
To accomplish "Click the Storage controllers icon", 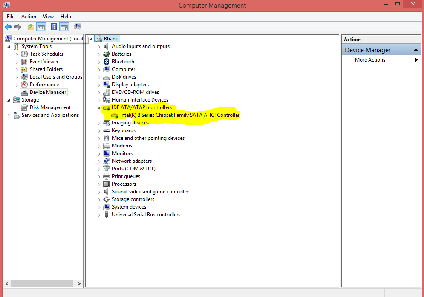I will click(x=107, y=199).
